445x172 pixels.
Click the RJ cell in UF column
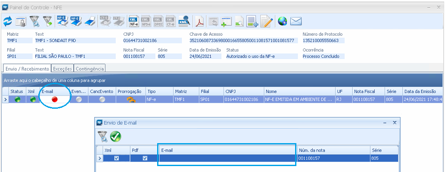[343, 99]
